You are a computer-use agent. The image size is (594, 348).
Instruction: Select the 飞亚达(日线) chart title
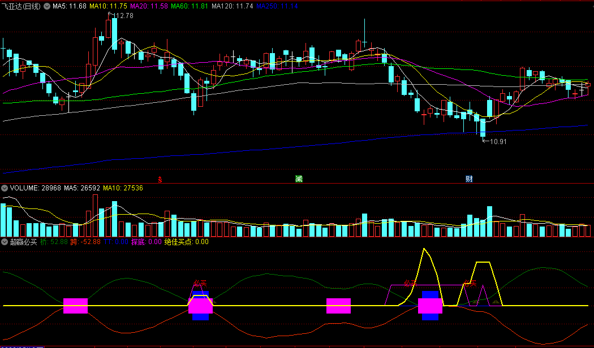tap(20, 6)
